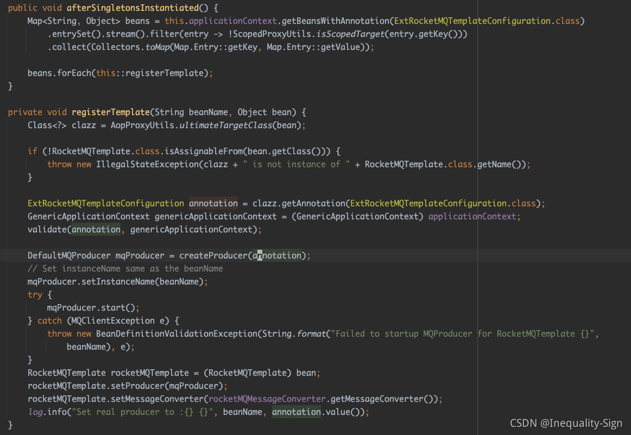
Task: Click the IllegalStateException class name
Action: point(147,164)
